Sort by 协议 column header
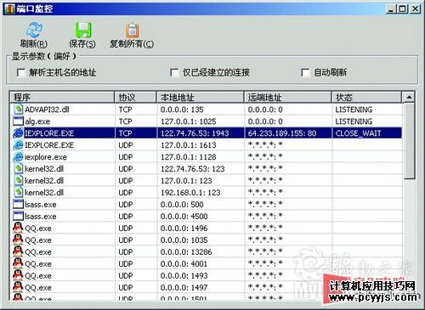This screenshot has height=310, width=425. click(x=135, y=97)
